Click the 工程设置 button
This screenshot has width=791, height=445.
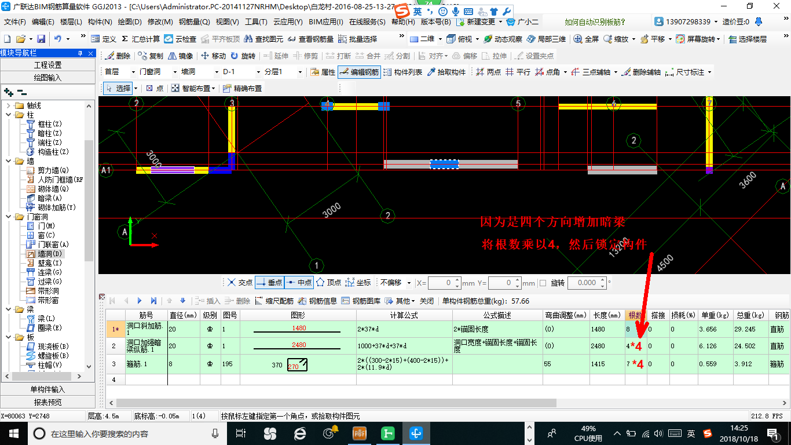tap(47, 64)
